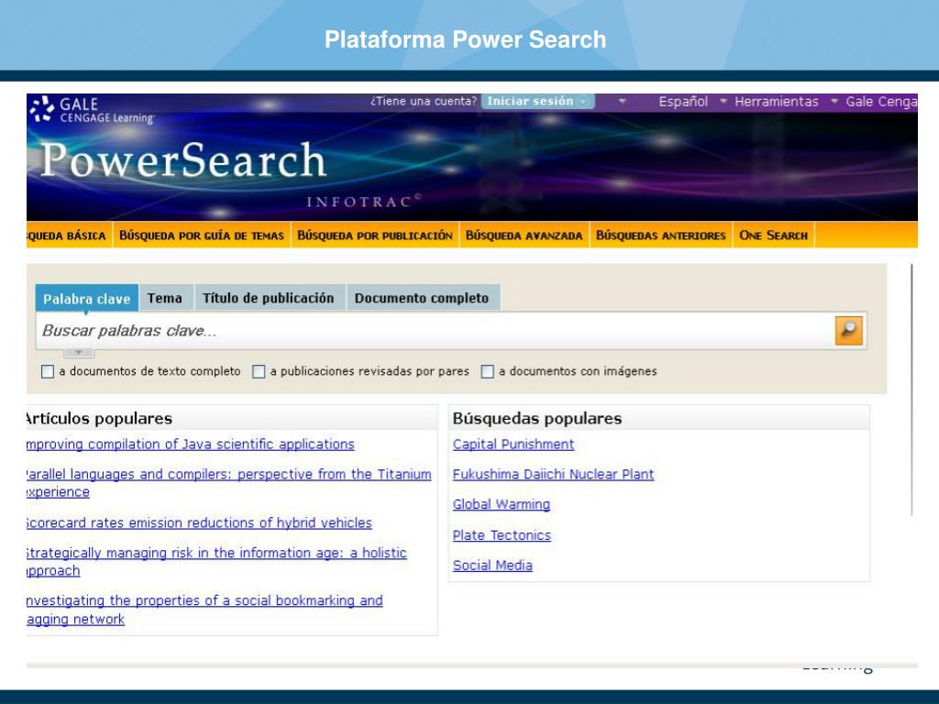This screenshot has height=704, width=939.
Task: Click the INFOTRAC label in banner
Action: [364, 201]
